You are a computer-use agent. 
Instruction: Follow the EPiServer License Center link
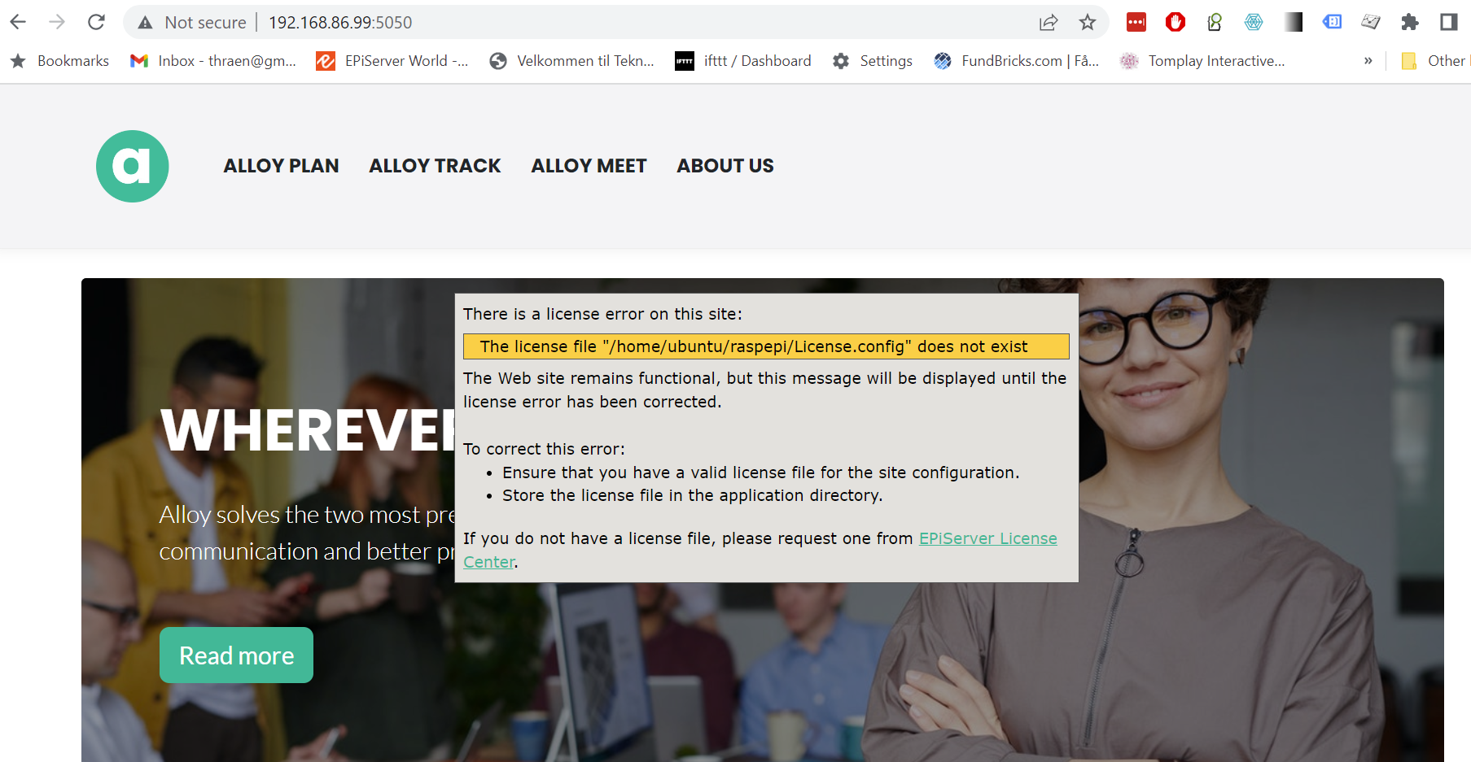pos(987,538)
